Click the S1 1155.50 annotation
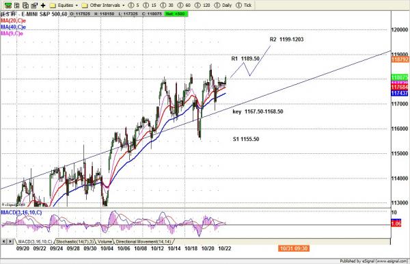 [x=246, y=140]
